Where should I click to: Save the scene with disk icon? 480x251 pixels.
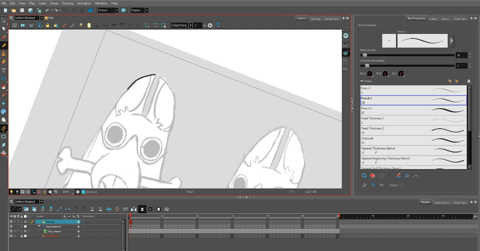(x=22, y=10)
